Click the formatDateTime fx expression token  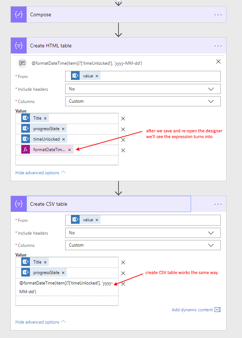click(x=49, y=150)
